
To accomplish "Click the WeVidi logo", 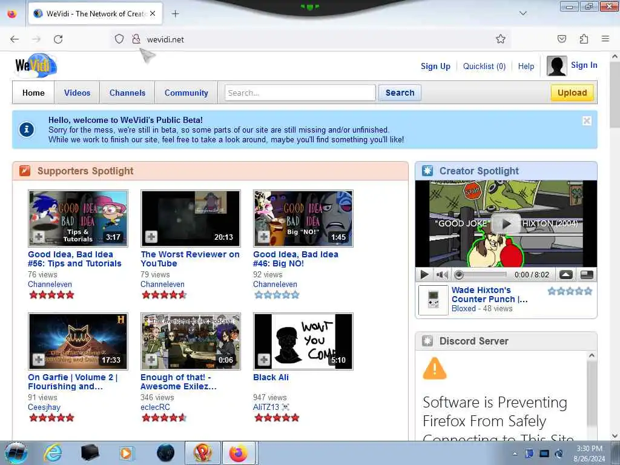I will coord(36,65).
